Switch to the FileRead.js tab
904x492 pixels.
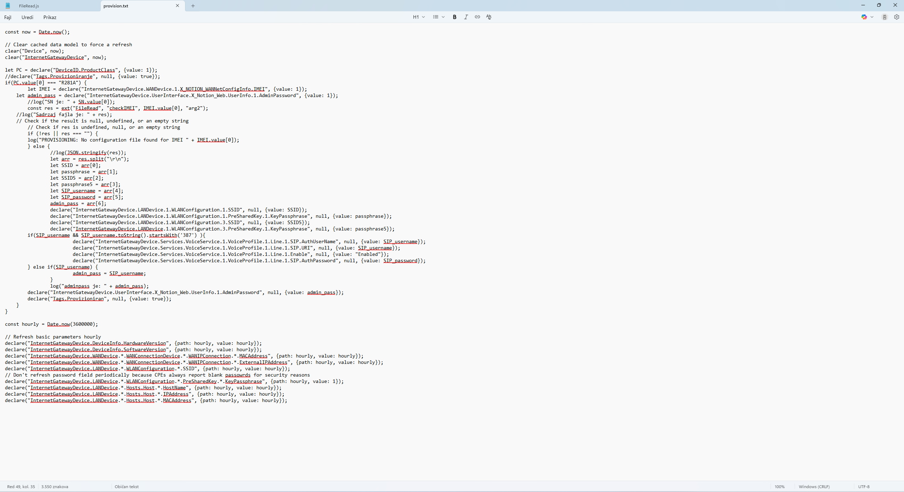pyautogui.click(x=29, y=6)
